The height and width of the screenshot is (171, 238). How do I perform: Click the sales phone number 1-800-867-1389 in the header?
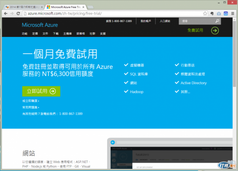tap(122, 21)
